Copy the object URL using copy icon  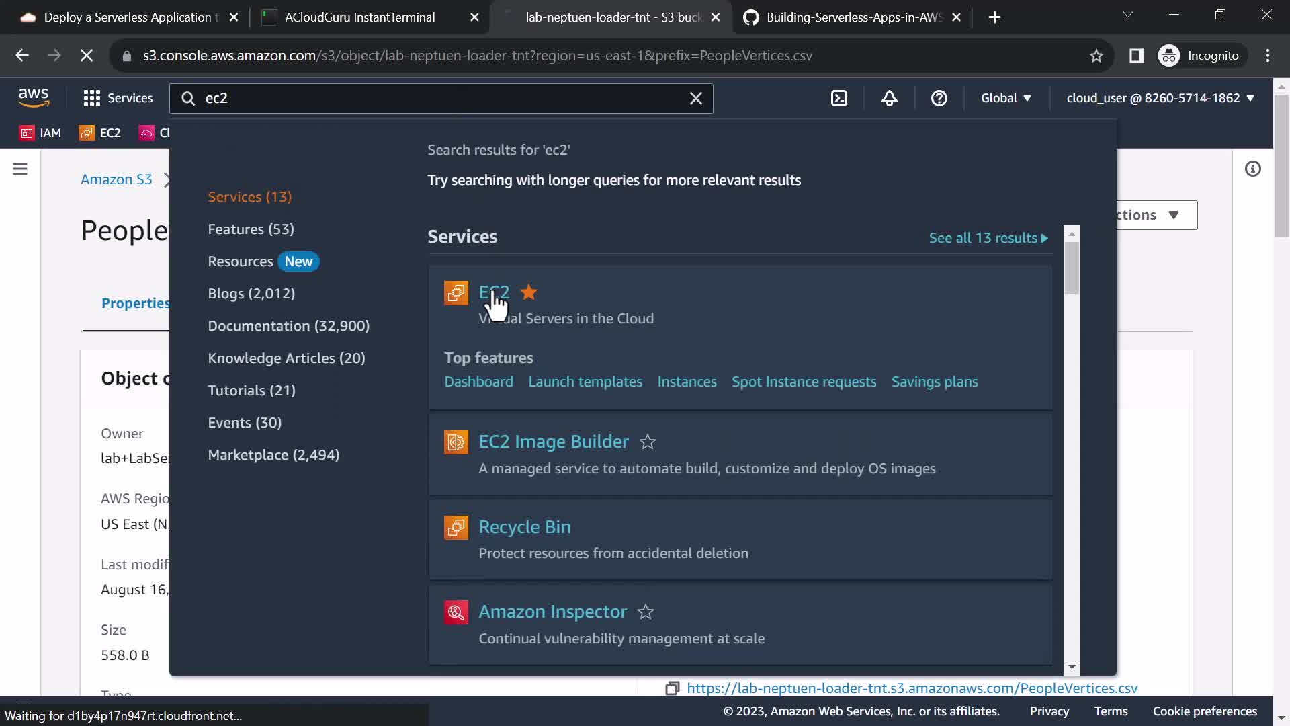672,688
